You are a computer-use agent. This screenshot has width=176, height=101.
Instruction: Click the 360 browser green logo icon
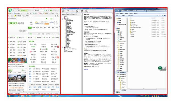10,10
